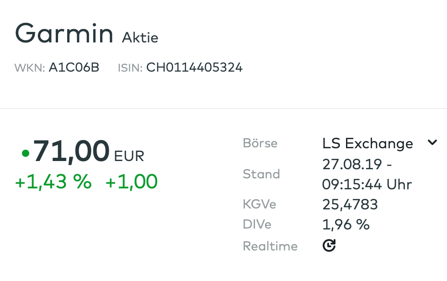The image size is (447, 281).
Task: Click the Garmin stock title
Action: coord(64,33)
